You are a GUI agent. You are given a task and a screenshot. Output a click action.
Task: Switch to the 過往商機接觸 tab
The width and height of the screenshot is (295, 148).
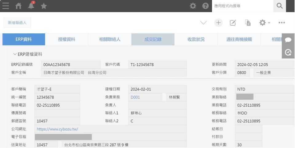click(239, 39)
